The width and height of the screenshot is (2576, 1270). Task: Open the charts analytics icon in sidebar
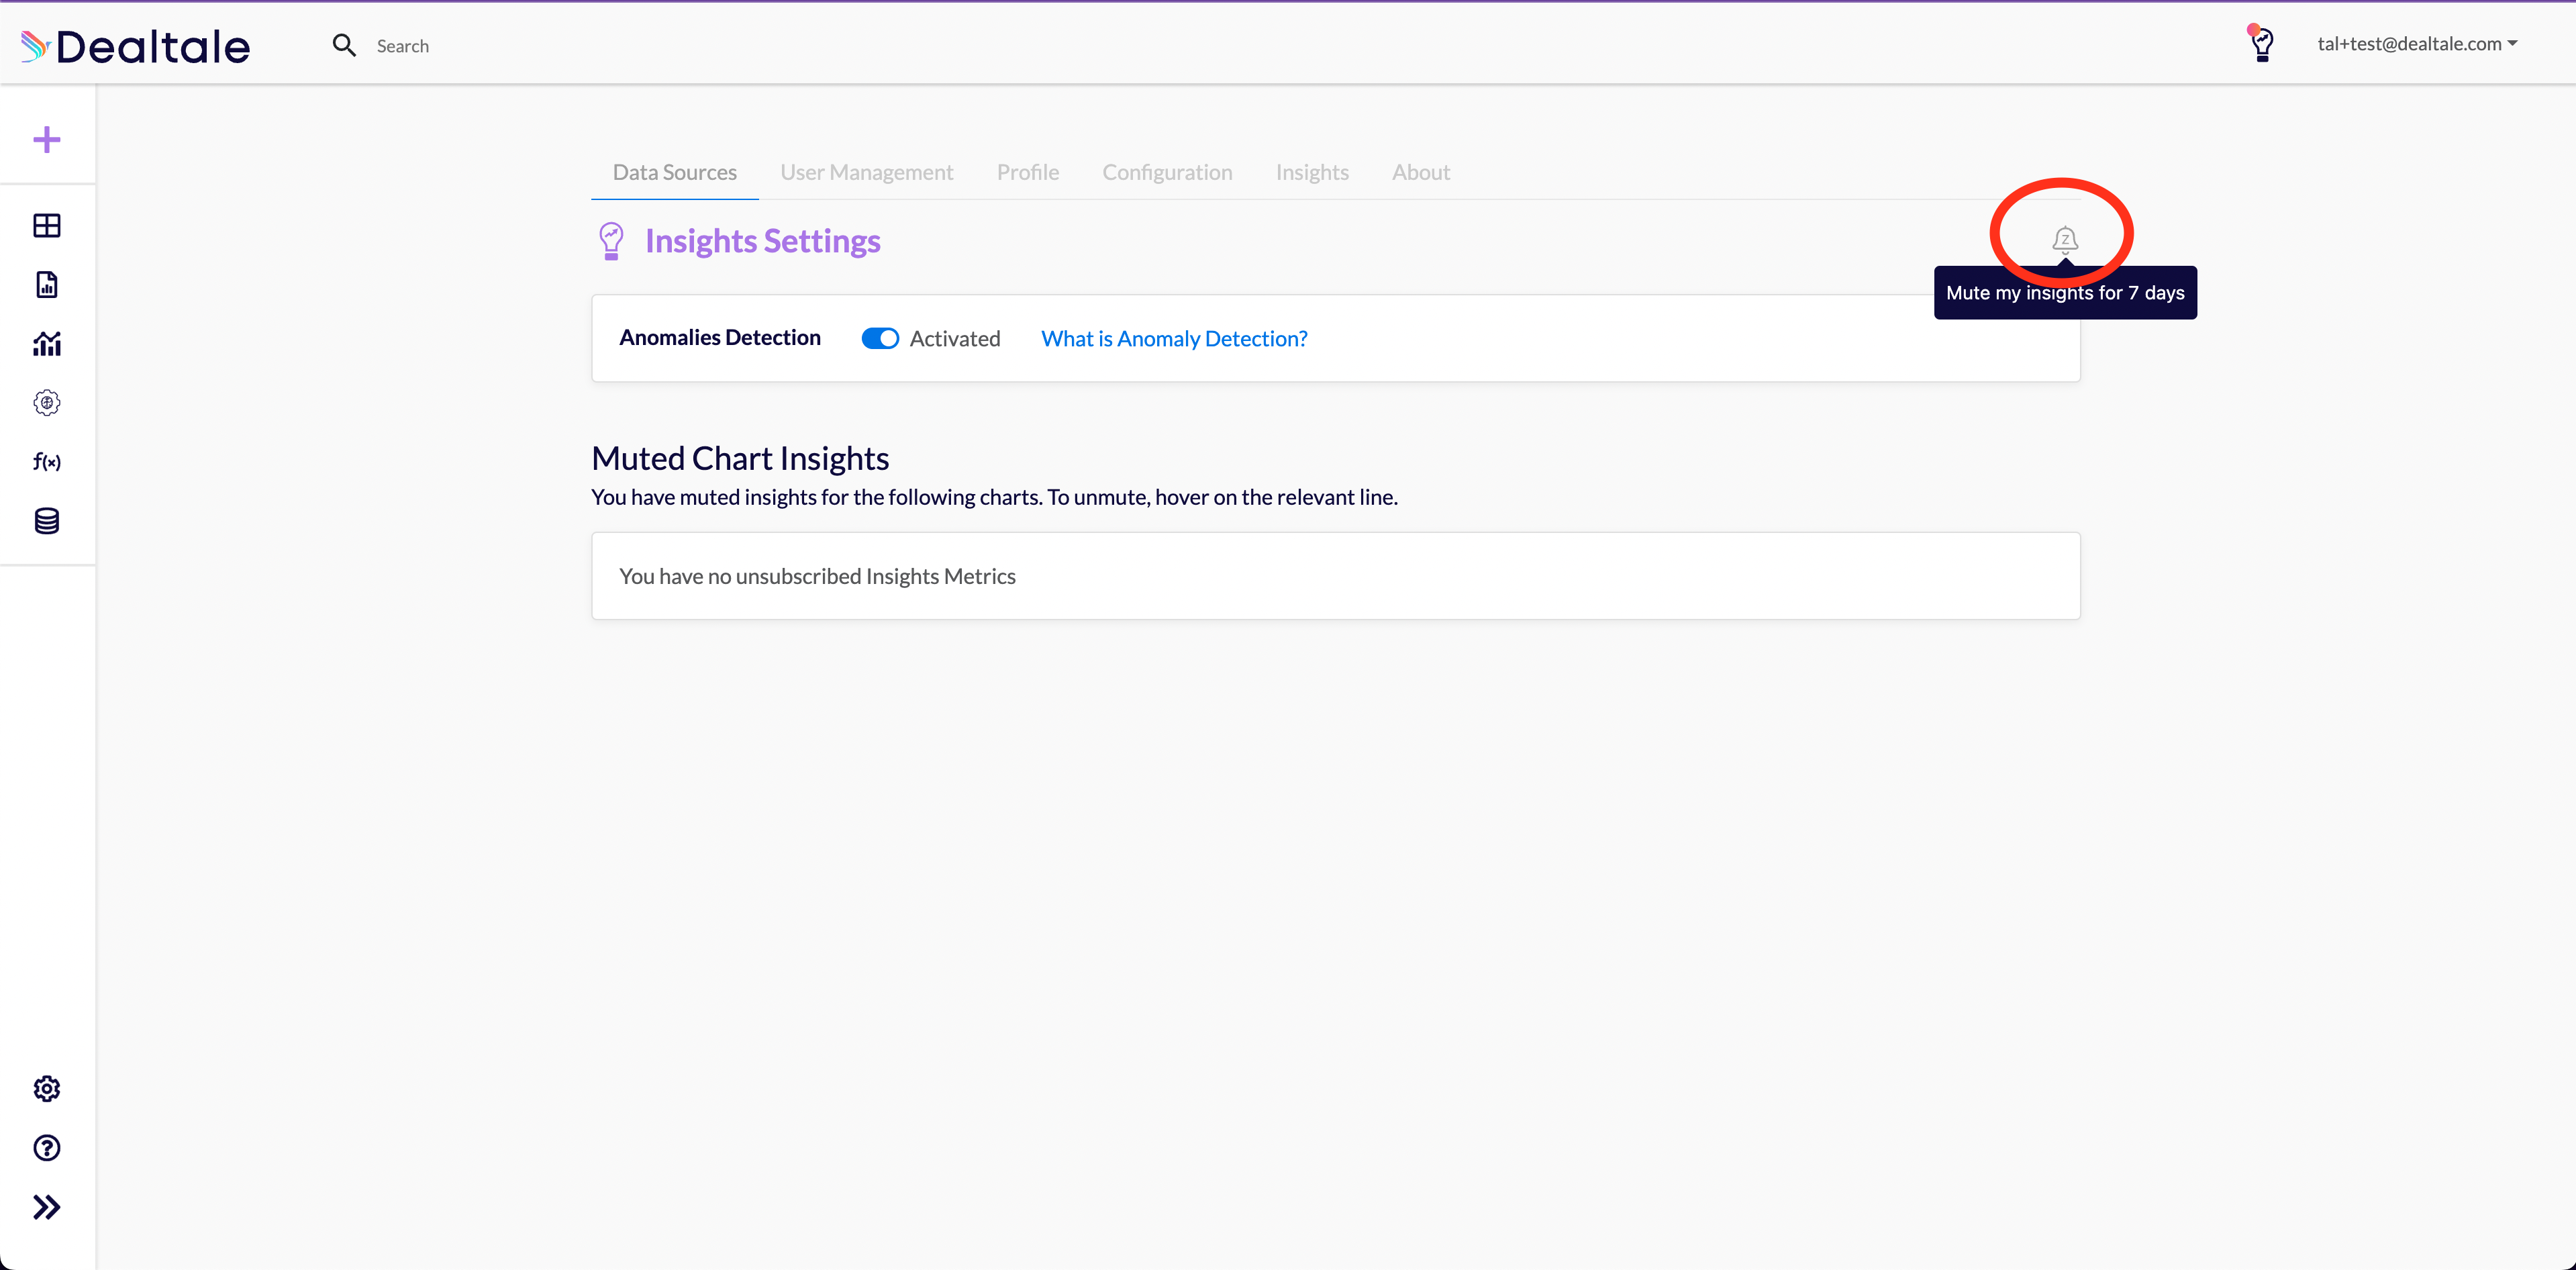[x=47, y=344]
